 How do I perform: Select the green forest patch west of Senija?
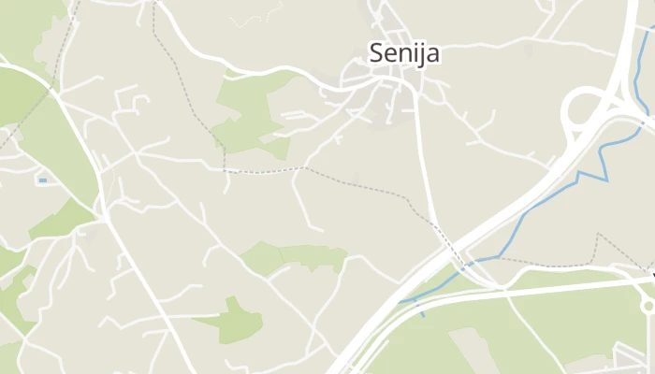click(251, 117)
